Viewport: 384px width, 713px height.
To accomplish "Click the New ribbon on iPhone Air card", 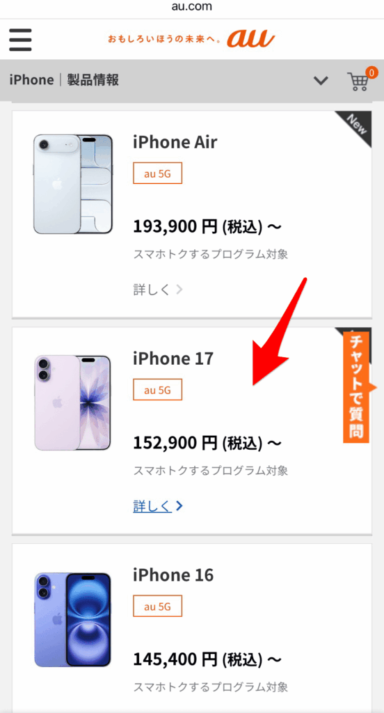I will pyautogui.click(x=355, y=127).
